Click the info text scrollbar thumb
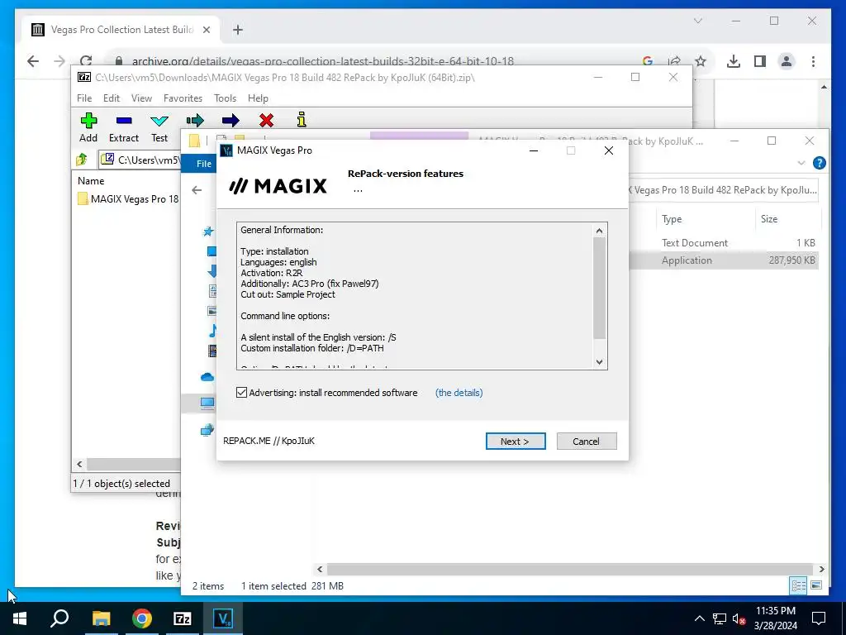This screenshot has height=635, width=846. click(599, 289)
